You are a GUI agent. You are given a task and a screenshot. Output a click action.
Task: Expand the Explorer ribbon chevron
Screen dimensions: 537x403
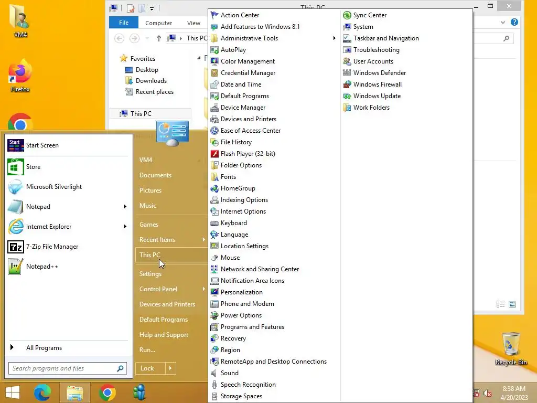click(502, 23)
